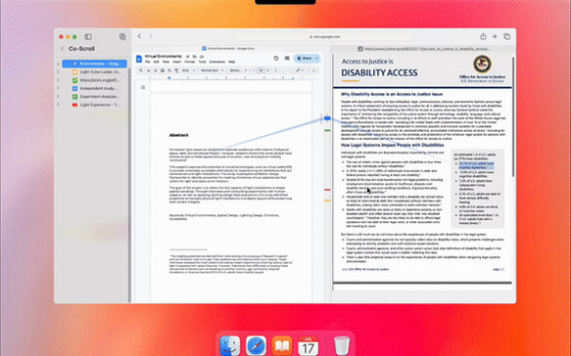The image size is (571, 356).
Task: Open the zoom level dropdown
Action: pyautogui.click(x=188, y=70)
